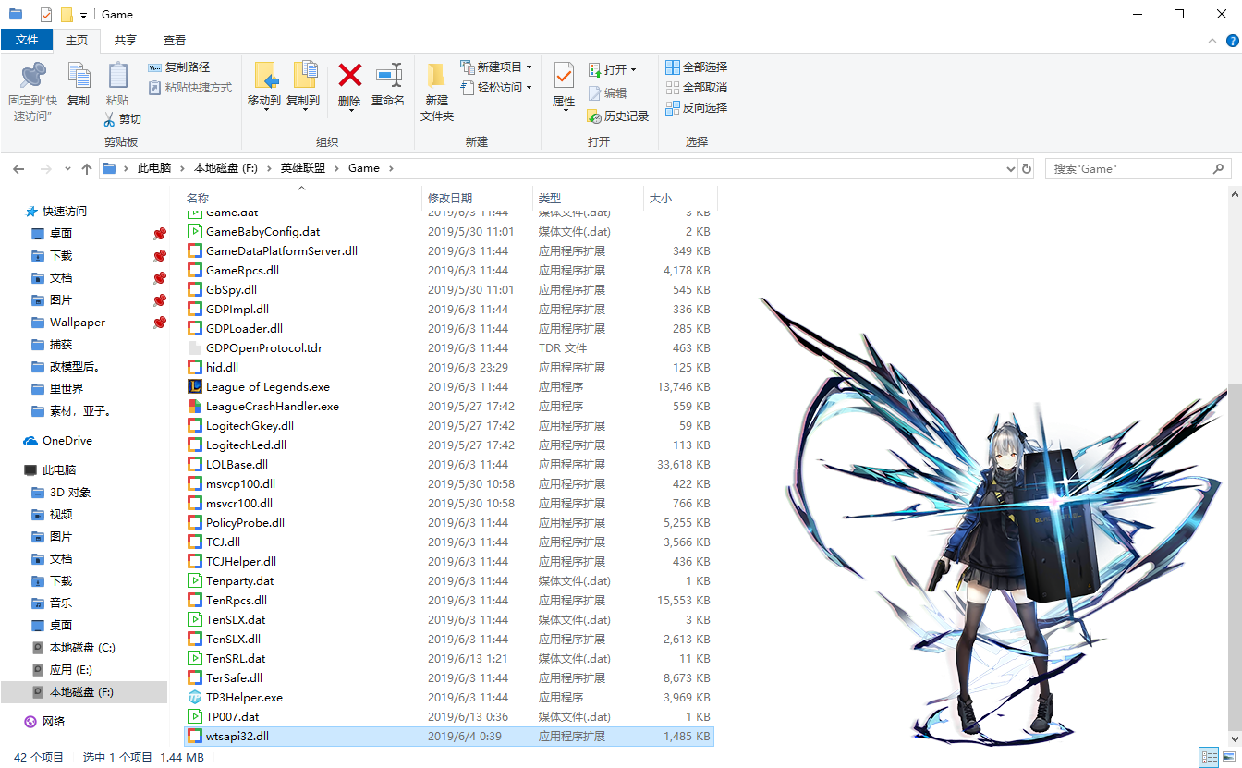The image size is (1242, 768).
Task: Click the Back navigation arrow
Action: 18,169
